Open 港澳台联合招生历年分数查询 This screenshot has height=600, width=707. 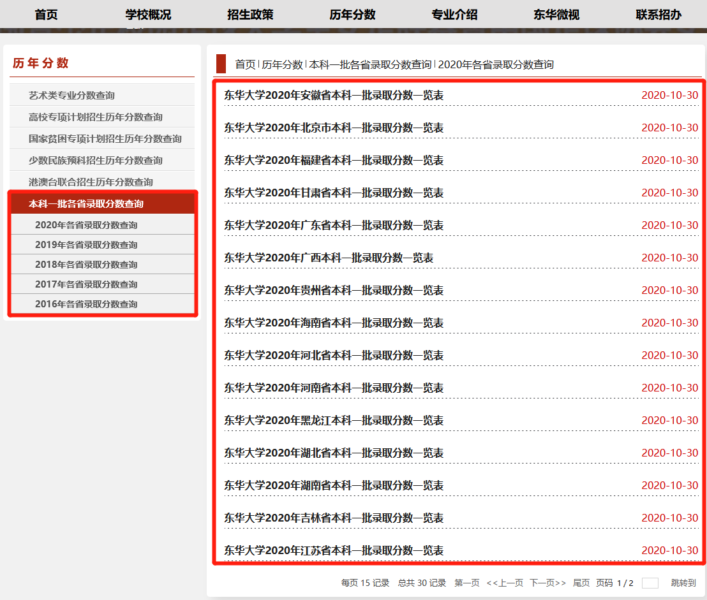click(84, 181)
